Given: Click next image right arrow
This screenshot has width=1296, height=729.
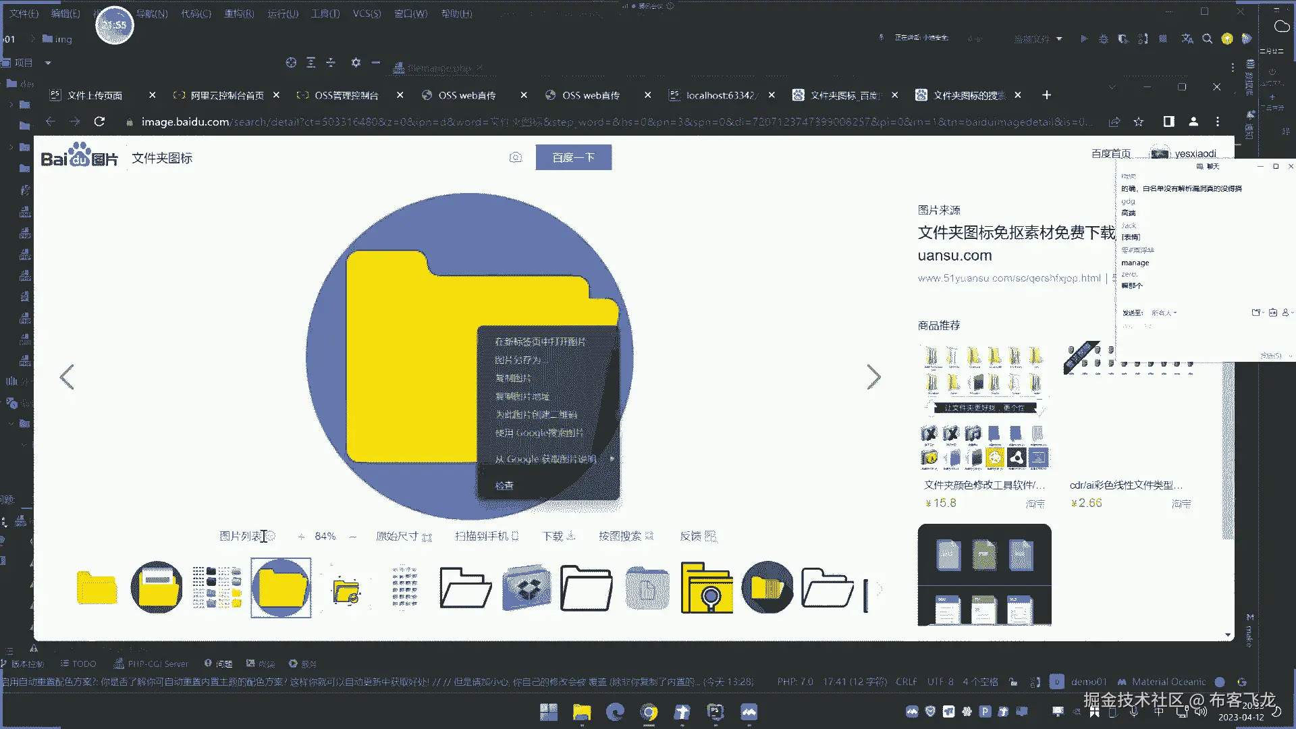Looking at the screenshot, I should [x=873, y=377].
